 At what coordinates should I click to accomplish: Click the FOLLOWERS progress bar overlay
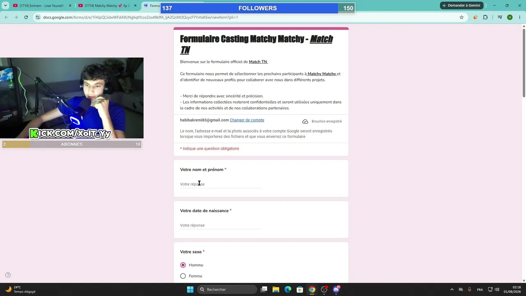point(258,8)
